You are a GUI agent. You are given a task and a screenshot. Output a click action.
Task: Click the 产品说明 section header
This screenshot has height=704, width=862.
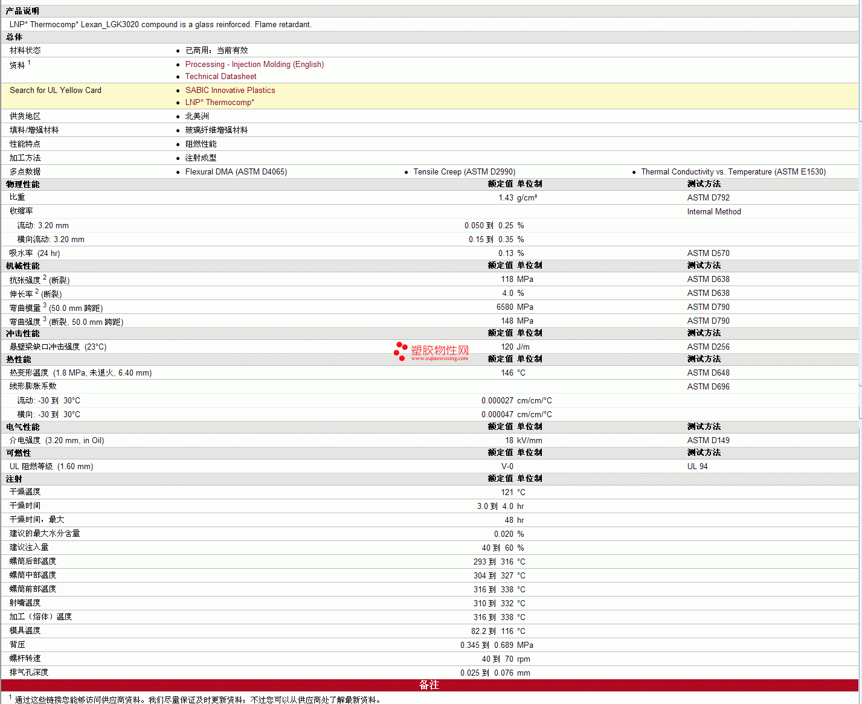click(22, 11)
